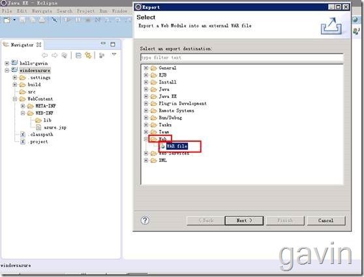Open the Window menu in Eclipse
Image resolution: width=364 pixels, height=277 pixels.
pyautogui.click(x=119, y=11)
